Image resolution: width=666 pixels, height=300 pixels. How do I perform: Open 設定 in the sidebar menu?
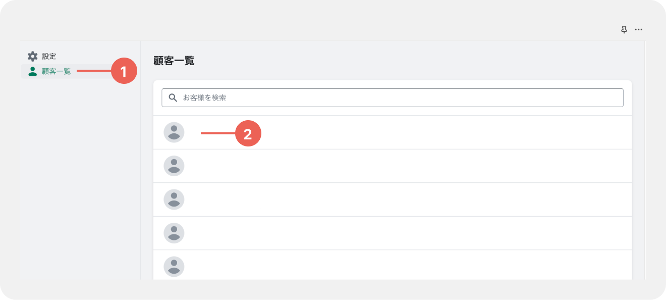coord(49,56)
